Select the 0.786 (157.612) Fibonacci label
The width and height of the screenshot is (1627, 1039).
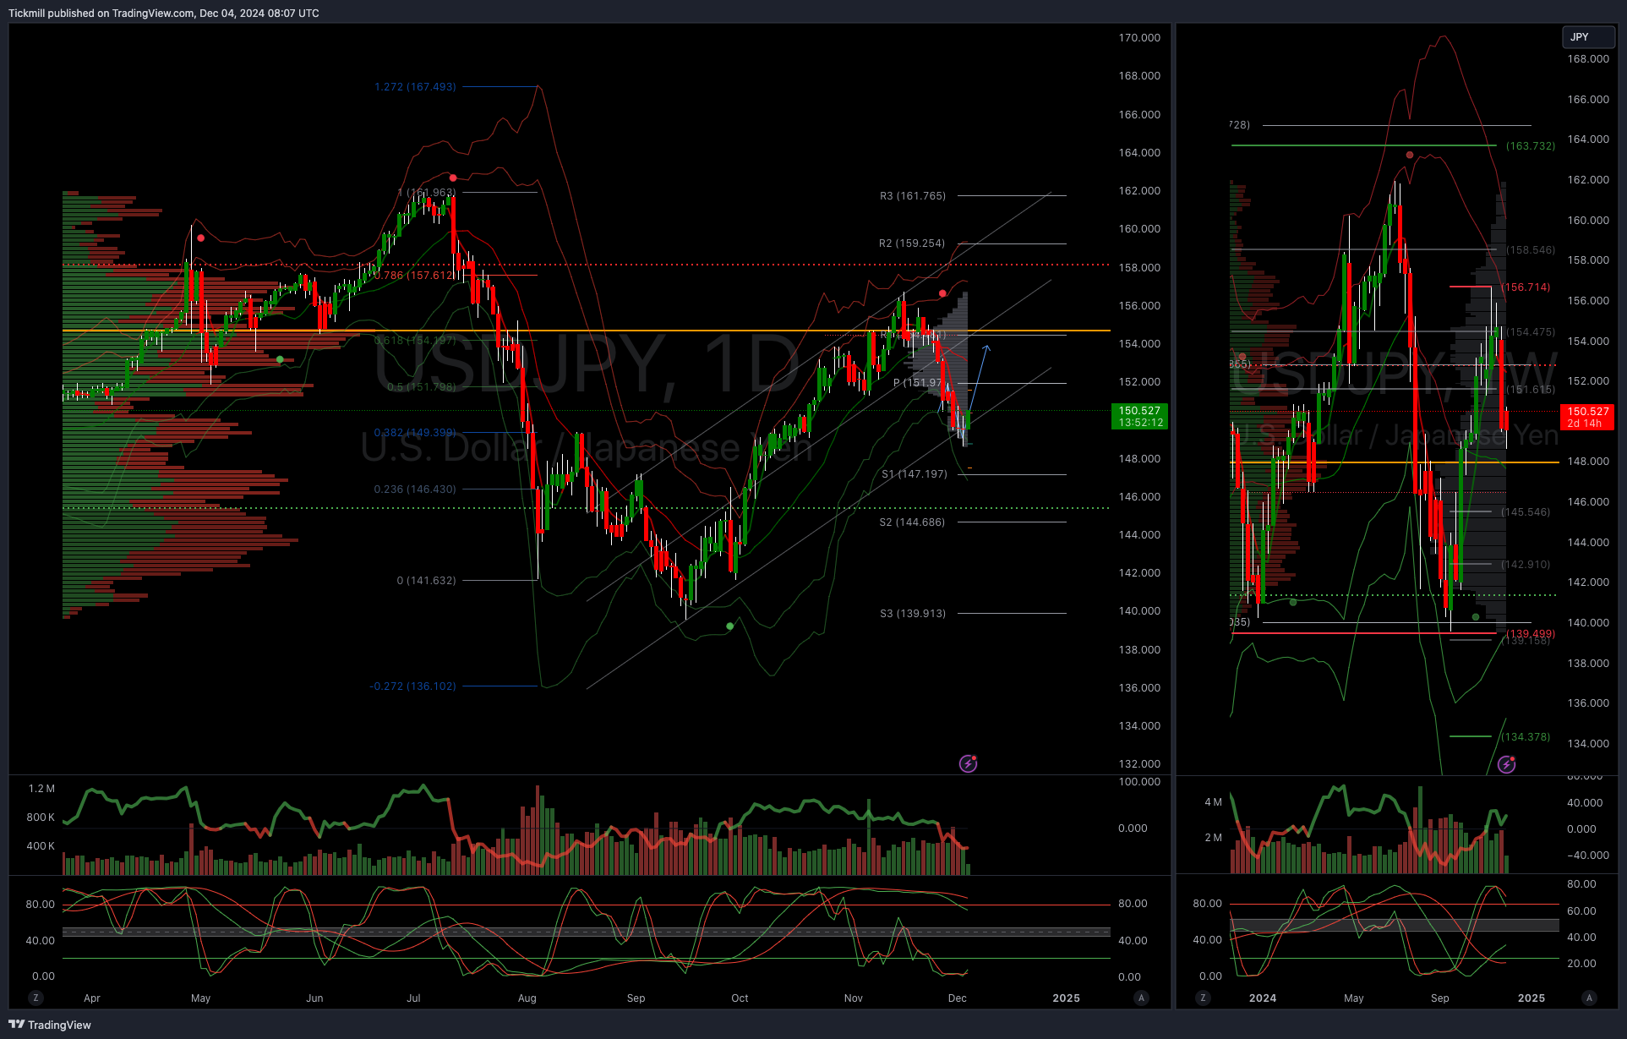tap(414, 275)
